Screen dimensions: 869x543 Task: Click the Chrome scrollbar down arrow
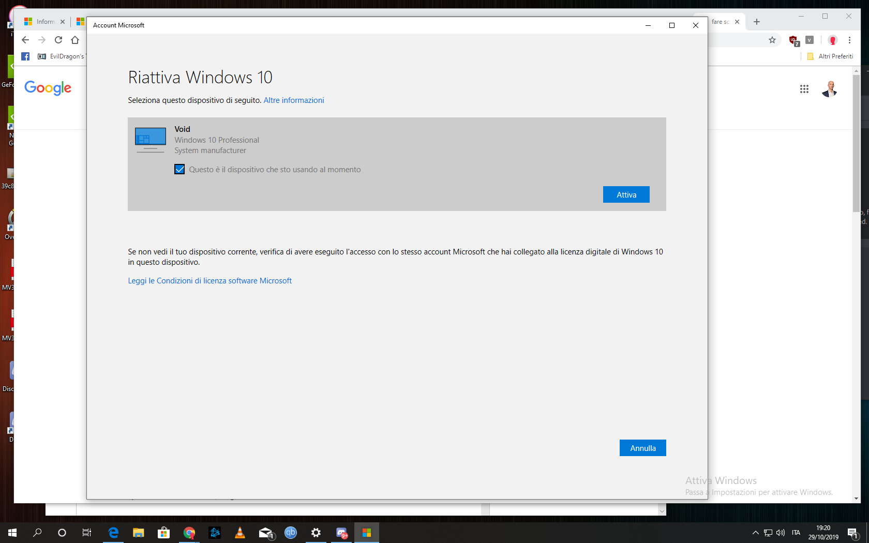click(857, 499)
